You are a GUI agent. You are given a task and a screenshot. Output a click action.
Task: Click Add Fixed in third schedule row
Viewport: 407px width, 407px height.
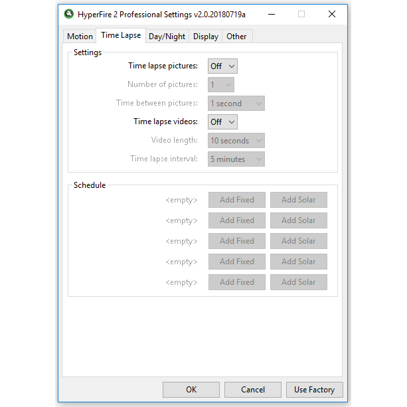click(237, 241)
